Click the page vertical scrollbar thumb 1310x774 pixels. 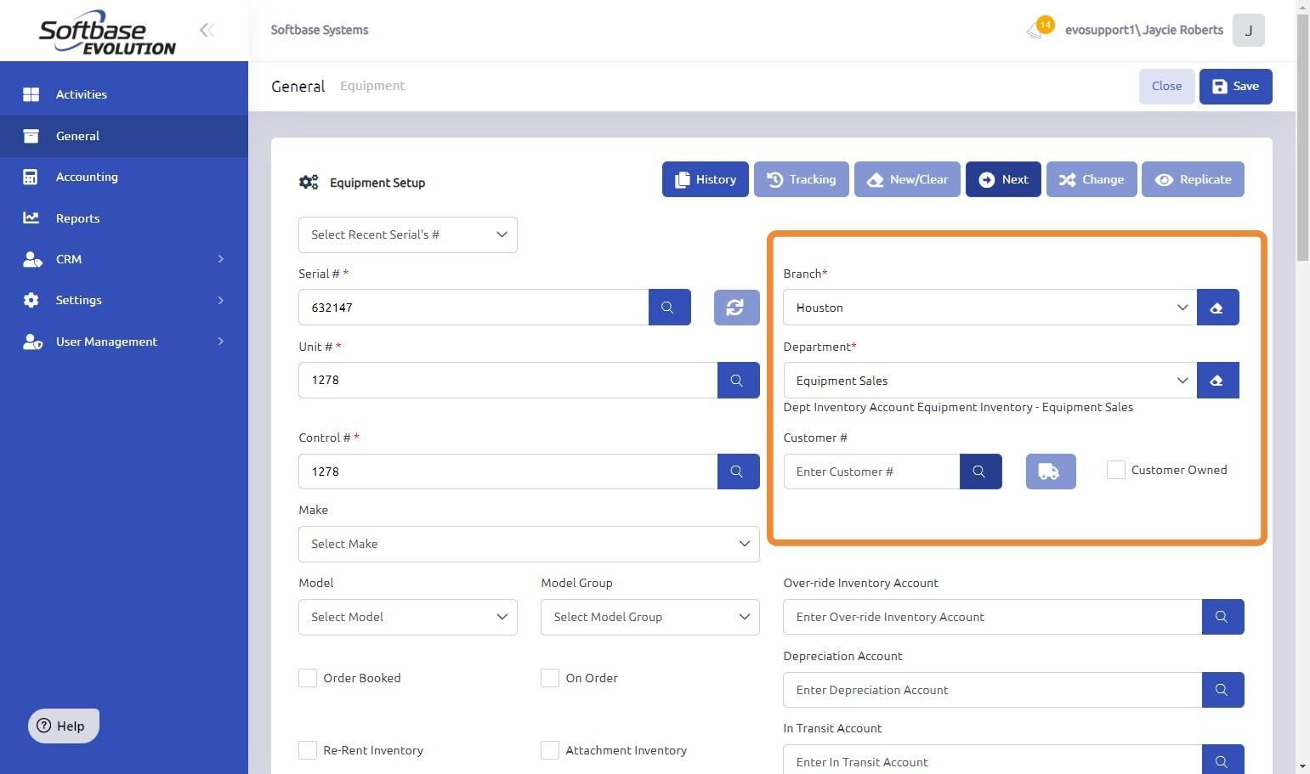coord(1303,138)
